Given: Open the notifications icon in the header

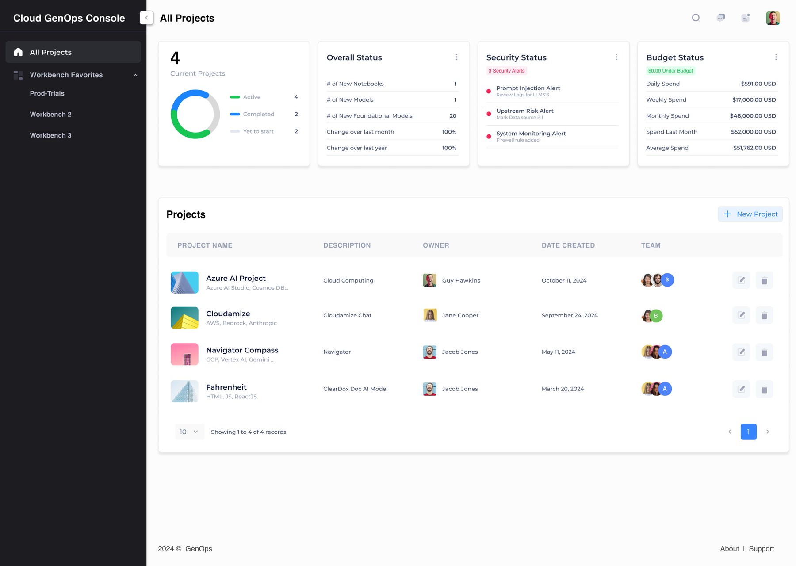Looking at the screenshot, I should 746,18.
